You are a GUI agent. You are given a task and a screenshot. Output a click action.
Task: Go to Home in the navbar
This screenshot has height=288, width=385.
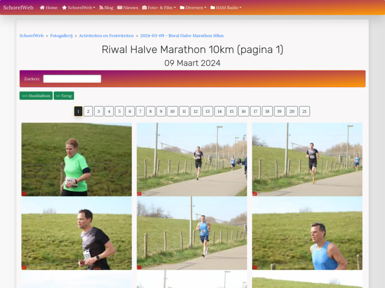(49, 8)
